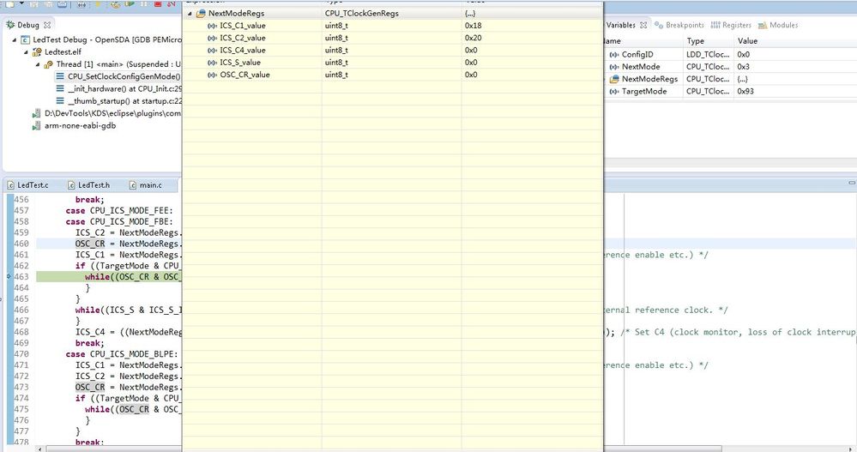Click the NextModeRegs struct icon in popup
Screen dimensions: 857x452
[201, 14]
